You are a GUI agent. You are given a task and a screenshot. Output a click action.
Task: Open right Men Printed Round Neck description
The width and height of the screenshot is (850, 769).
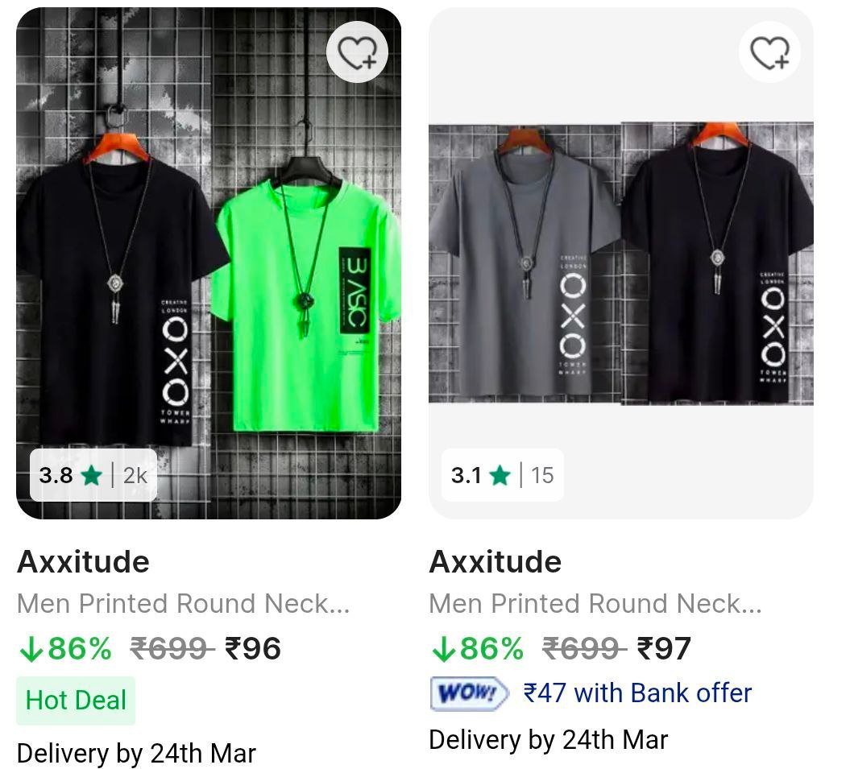pyautogui.click(x=595, y=603)
